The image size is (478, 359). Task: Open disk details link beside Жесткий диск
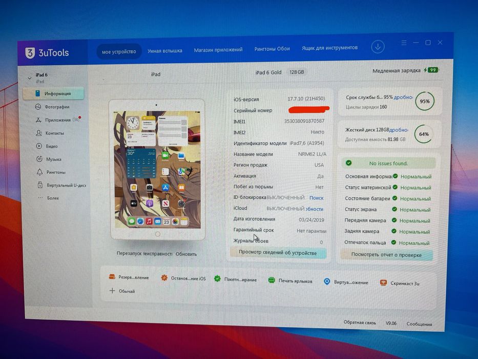[x=399, y=130]
